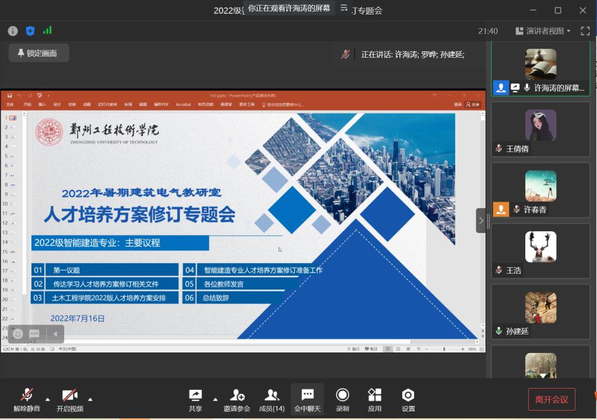Open the 邀请参会 invite icon
The image size is (597, 420).
[237, 400]
